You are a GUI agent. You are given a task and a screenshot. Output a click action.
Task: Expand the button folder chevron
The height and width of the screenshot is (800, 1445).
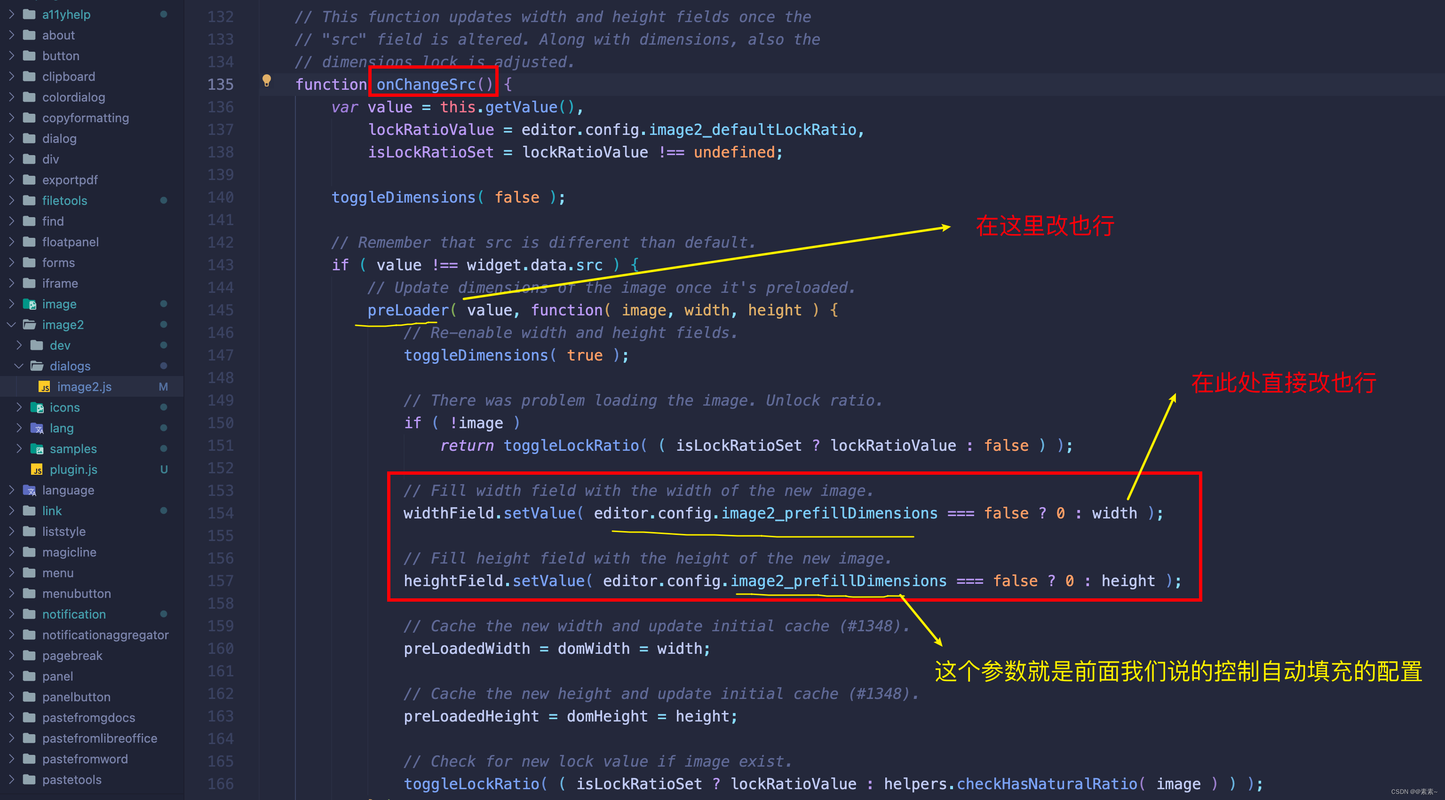[x=11, y=55]
